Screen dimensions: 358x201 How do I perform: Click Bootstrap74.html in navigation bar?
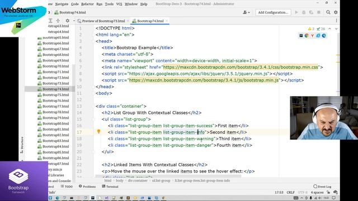click(x=70, y=12)
